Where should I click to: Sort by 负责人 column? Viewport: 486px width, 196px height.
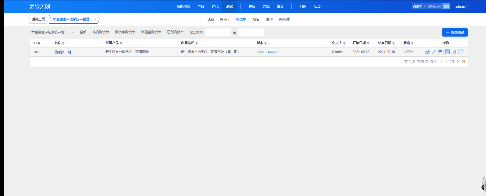(x=339, y=43)
